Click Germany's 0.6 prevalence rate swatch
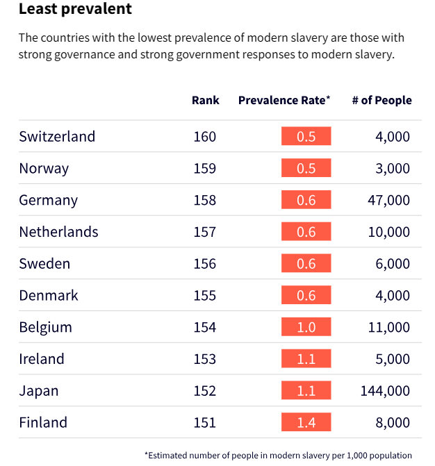The image size is (435, 466). 306,200
